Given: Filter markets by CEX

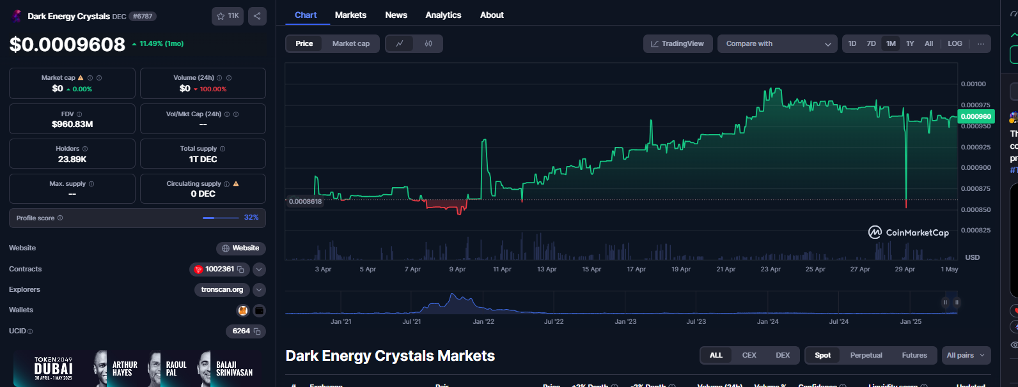Looking at the screenshot, I should point(749,355).
